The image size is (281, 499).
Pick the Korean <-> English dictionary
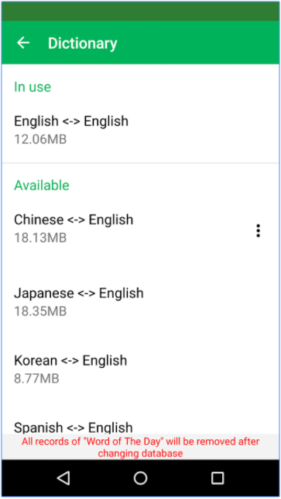tap(140, 369)
